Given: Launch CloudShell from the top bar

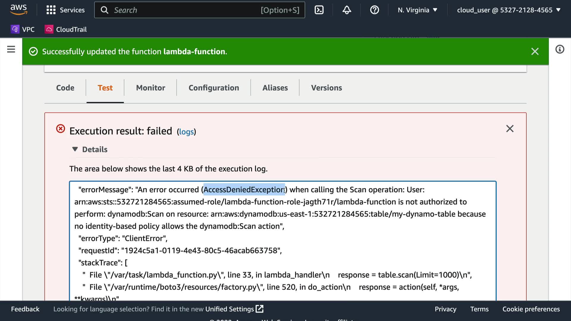Looking at the screenshot, I should (319, 10).
